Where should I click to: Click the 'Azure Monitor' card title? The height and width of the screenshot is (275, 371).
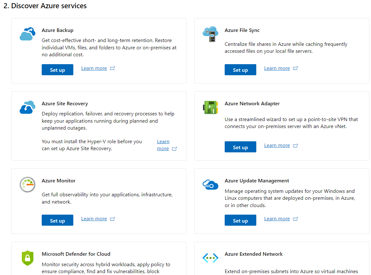58,181
